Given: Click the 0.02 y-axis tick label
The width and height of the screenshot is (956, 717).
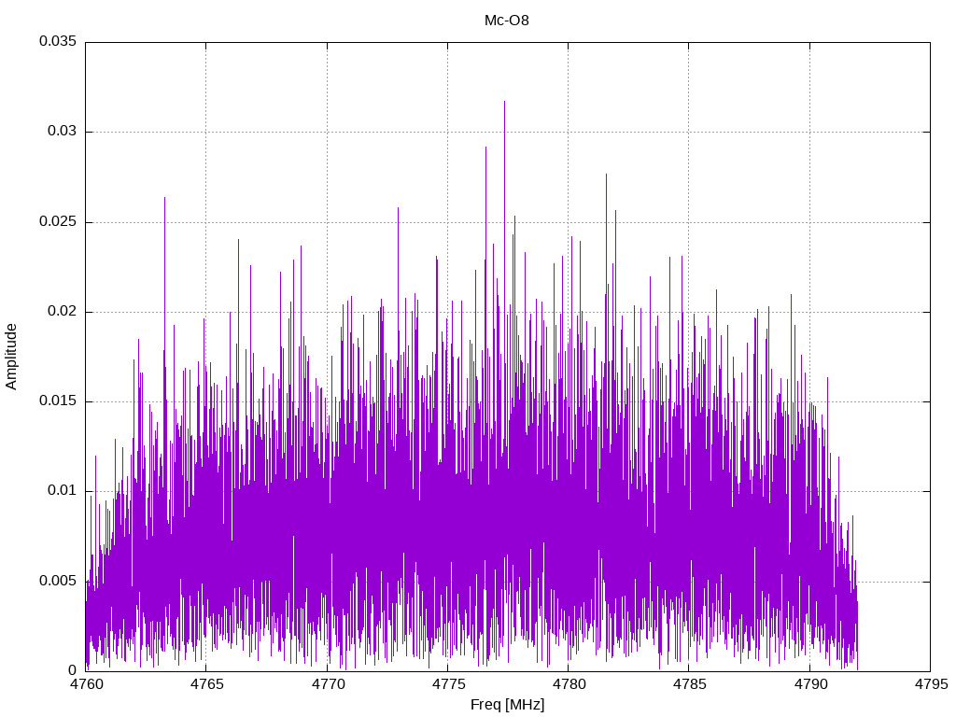Looking at the screenshot, I should pos(62,311).
